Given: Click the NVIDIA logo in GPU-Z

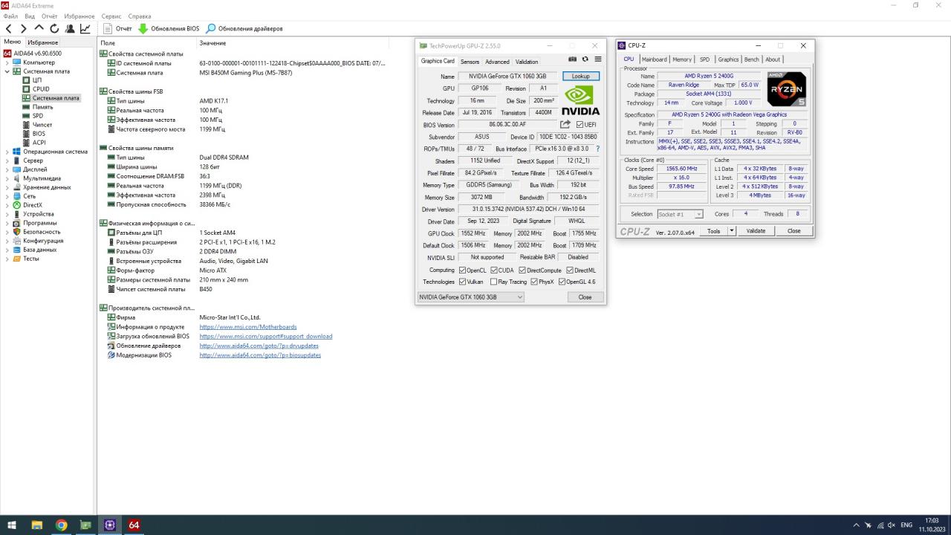Looking at the screenshot, I should tap(580, 100).
